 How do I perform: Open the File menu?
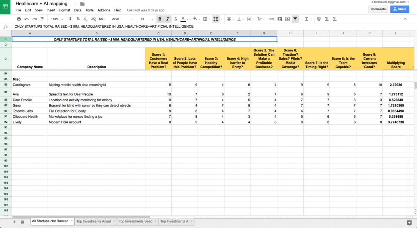18,10
